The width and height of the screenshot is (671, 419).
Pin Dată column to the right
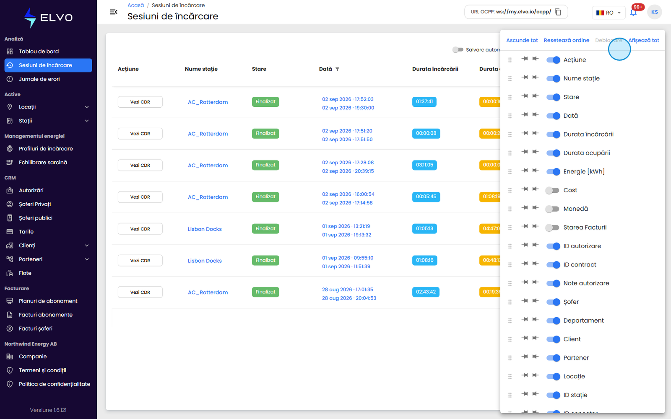[x=536, y=114]
